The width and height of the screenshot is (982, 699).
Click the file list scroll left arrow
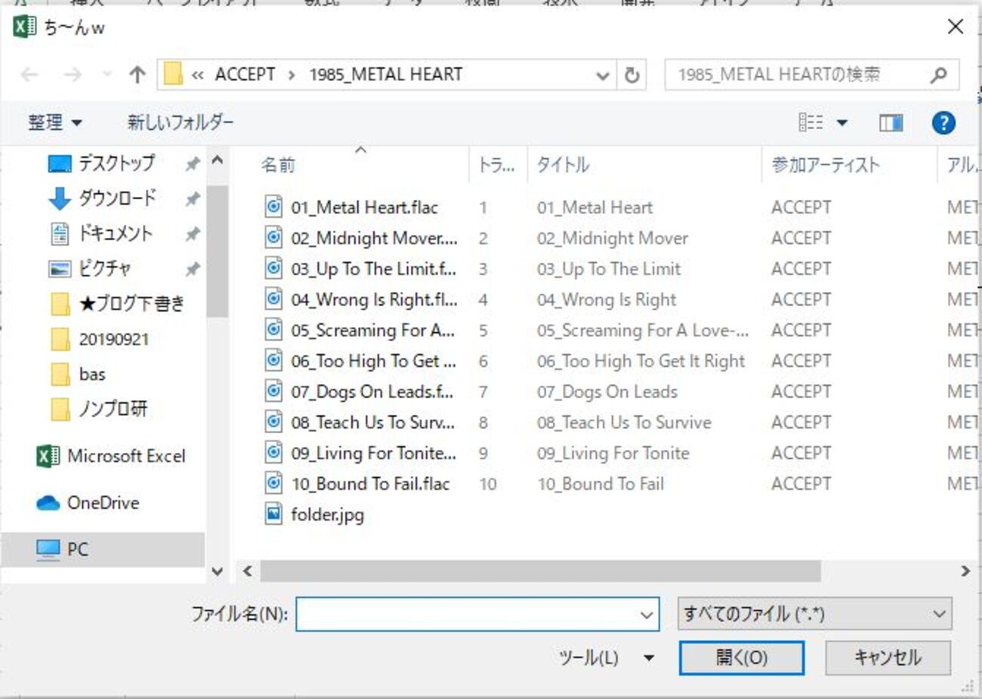(x=247, y=571)
